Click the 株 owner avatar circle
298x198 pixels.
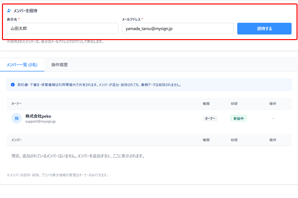click(17, 118)
